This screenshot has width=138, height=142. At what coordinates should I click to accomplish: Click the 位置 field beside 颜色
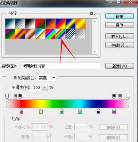click(81, 137)
